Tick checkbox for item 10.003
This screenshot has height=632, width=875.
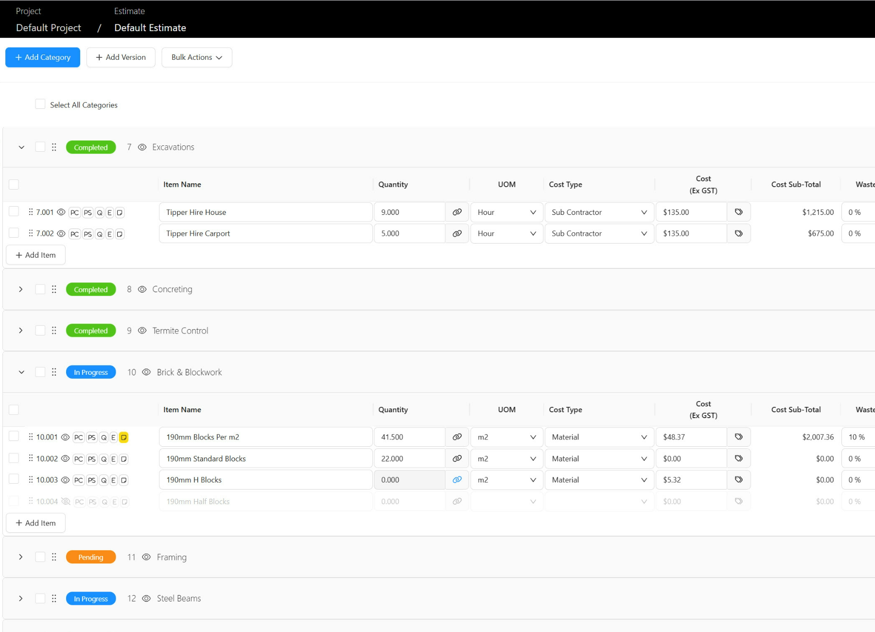[x=14, y=479]
